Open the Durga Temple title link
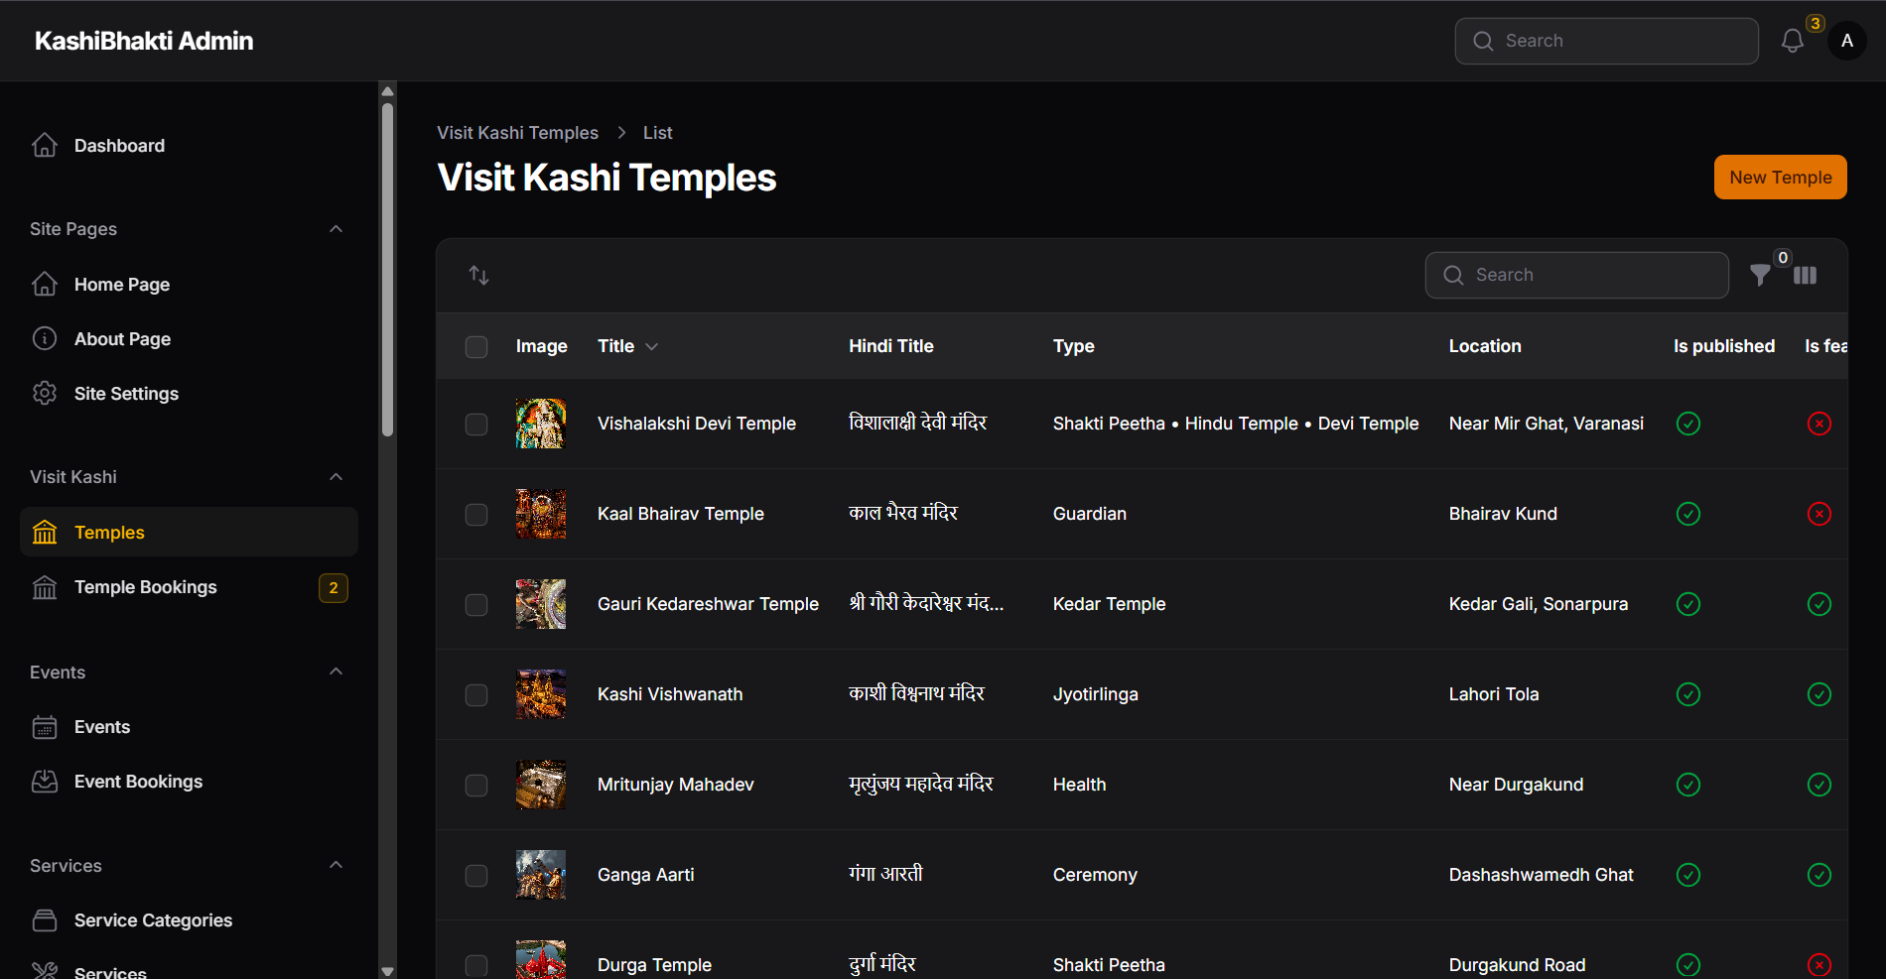The image size is (1886, 979). tap(654, 965)
